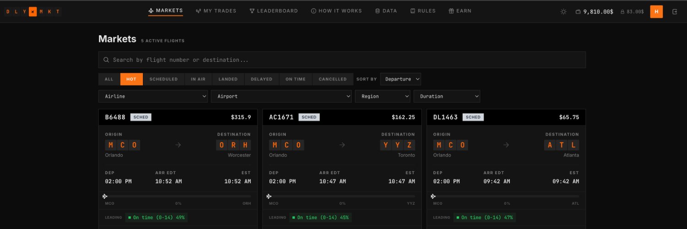Click the 5 Active Flights label
The width and height of the screenshot is (687, 229).
coord(163,41)
